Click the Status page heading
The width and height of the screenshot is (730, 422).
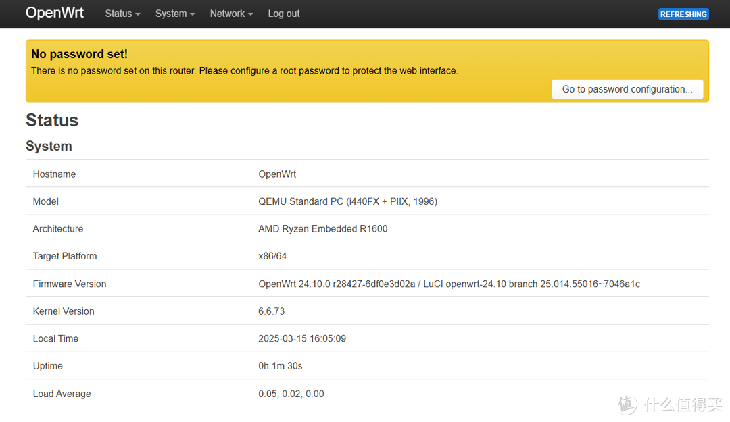coord(52,120)
